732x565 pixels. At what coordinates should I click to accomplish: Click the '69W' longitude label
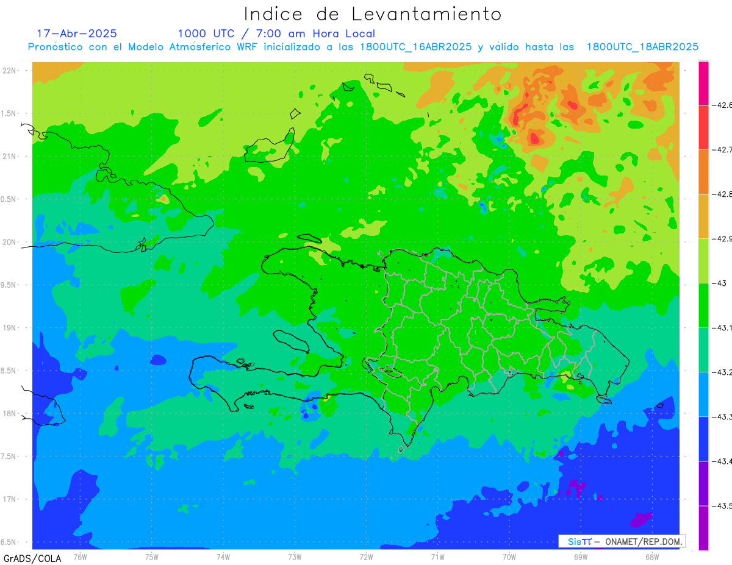click(581, 556)
